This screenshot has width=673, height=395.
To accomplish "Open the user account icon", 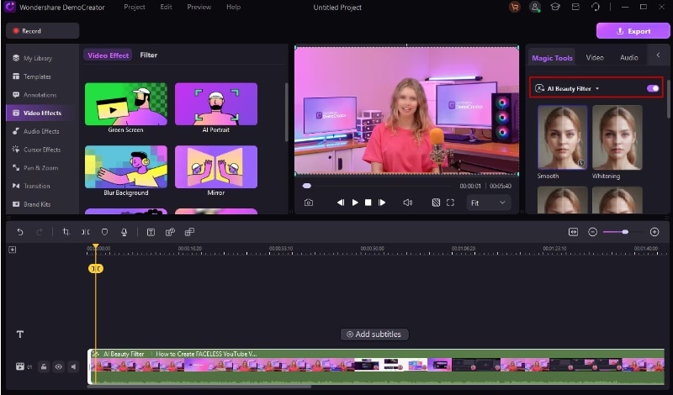I will tap(535, 7).
